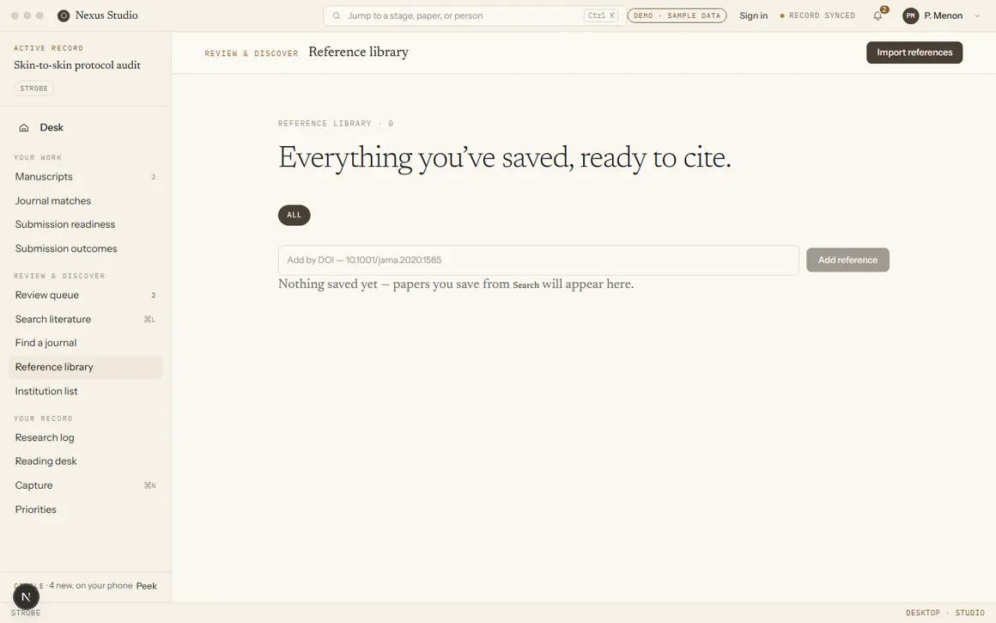Click the Review queue count badge 2
The height and width of the screenshot is (623, 996).
pos(153,296)
